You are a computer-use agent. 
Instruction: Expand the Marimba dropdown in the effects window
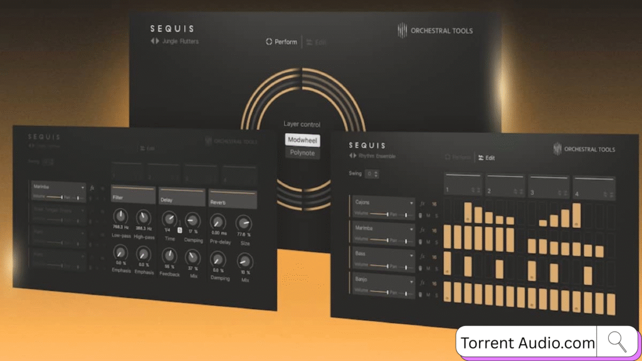tap(82, 187)
